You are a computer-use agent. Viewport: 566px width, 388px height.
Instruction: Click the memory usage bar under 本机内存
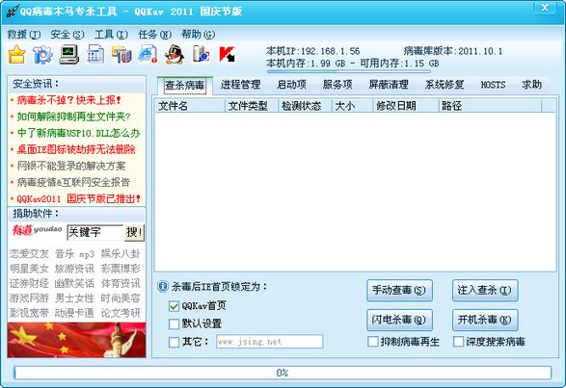point(348,72)
